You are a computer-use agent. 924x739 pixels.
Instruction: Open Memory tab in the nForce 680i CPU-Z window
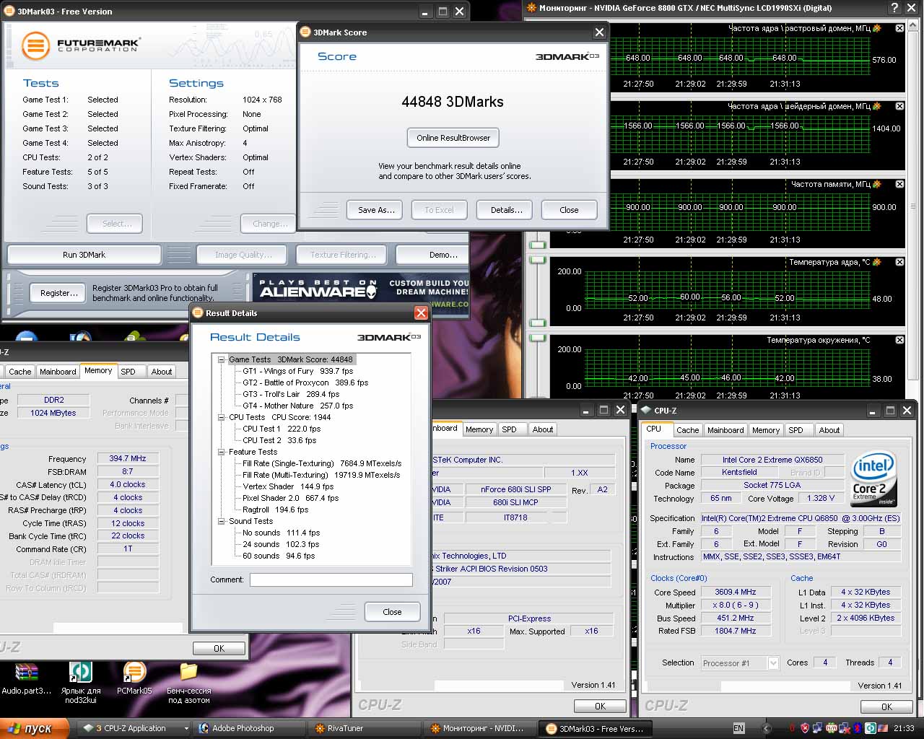point(479,429)
